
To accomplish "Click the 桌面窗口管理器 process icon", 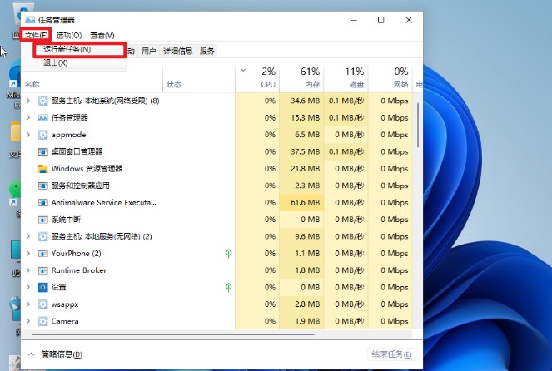I will pyautogui.click(x=43, y=151).
